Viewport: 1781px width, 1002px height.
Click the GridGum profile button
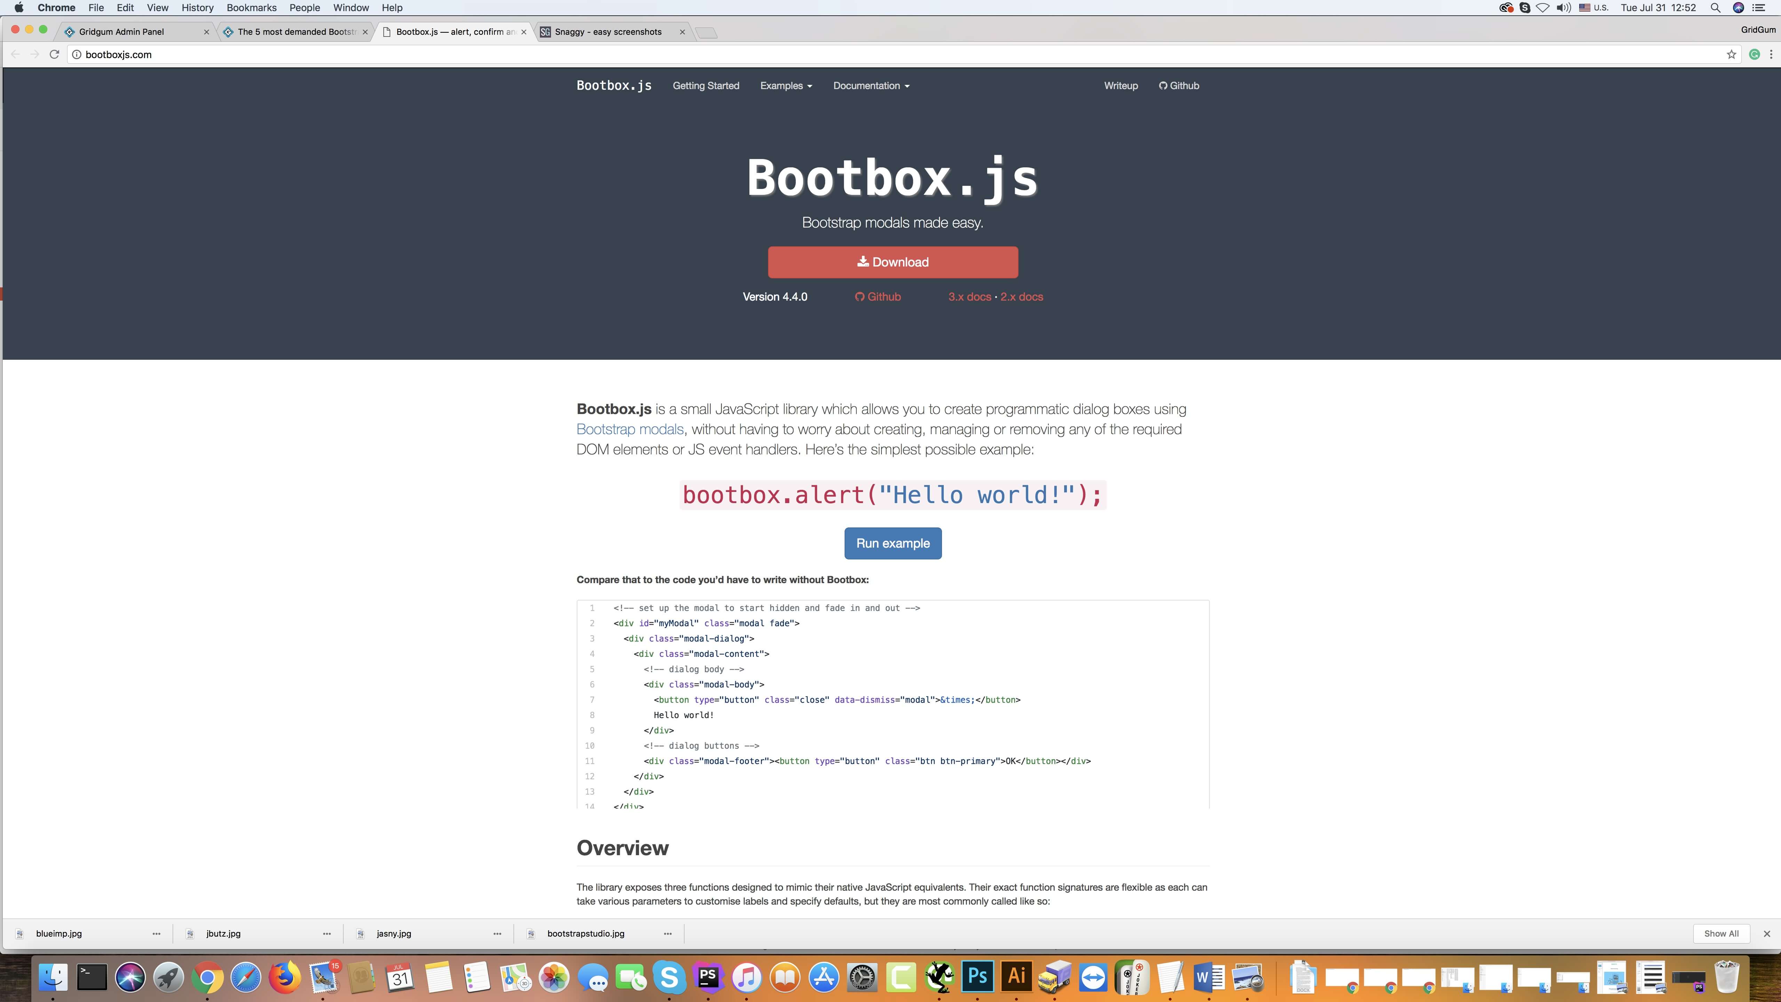click(x=1757, y=30)
